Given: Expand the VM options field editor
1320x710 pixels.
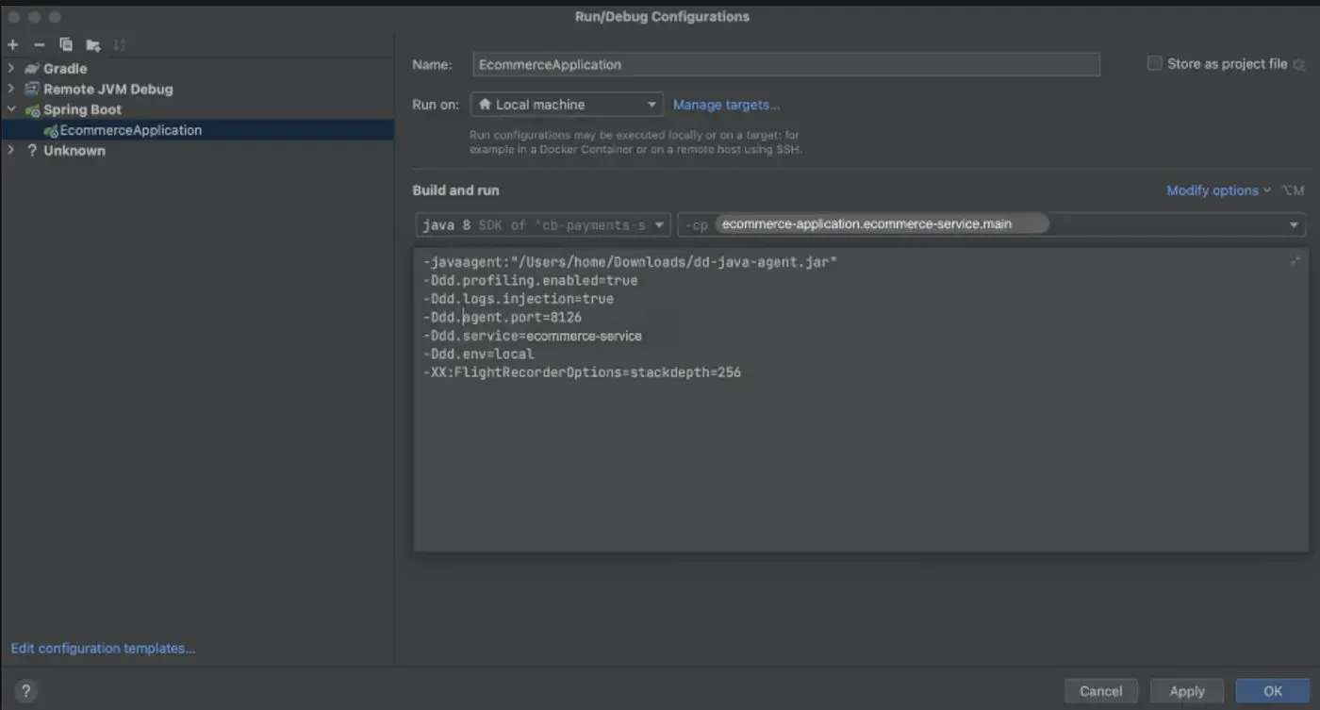Looking at the screenshot, I should coord(1295,260).
